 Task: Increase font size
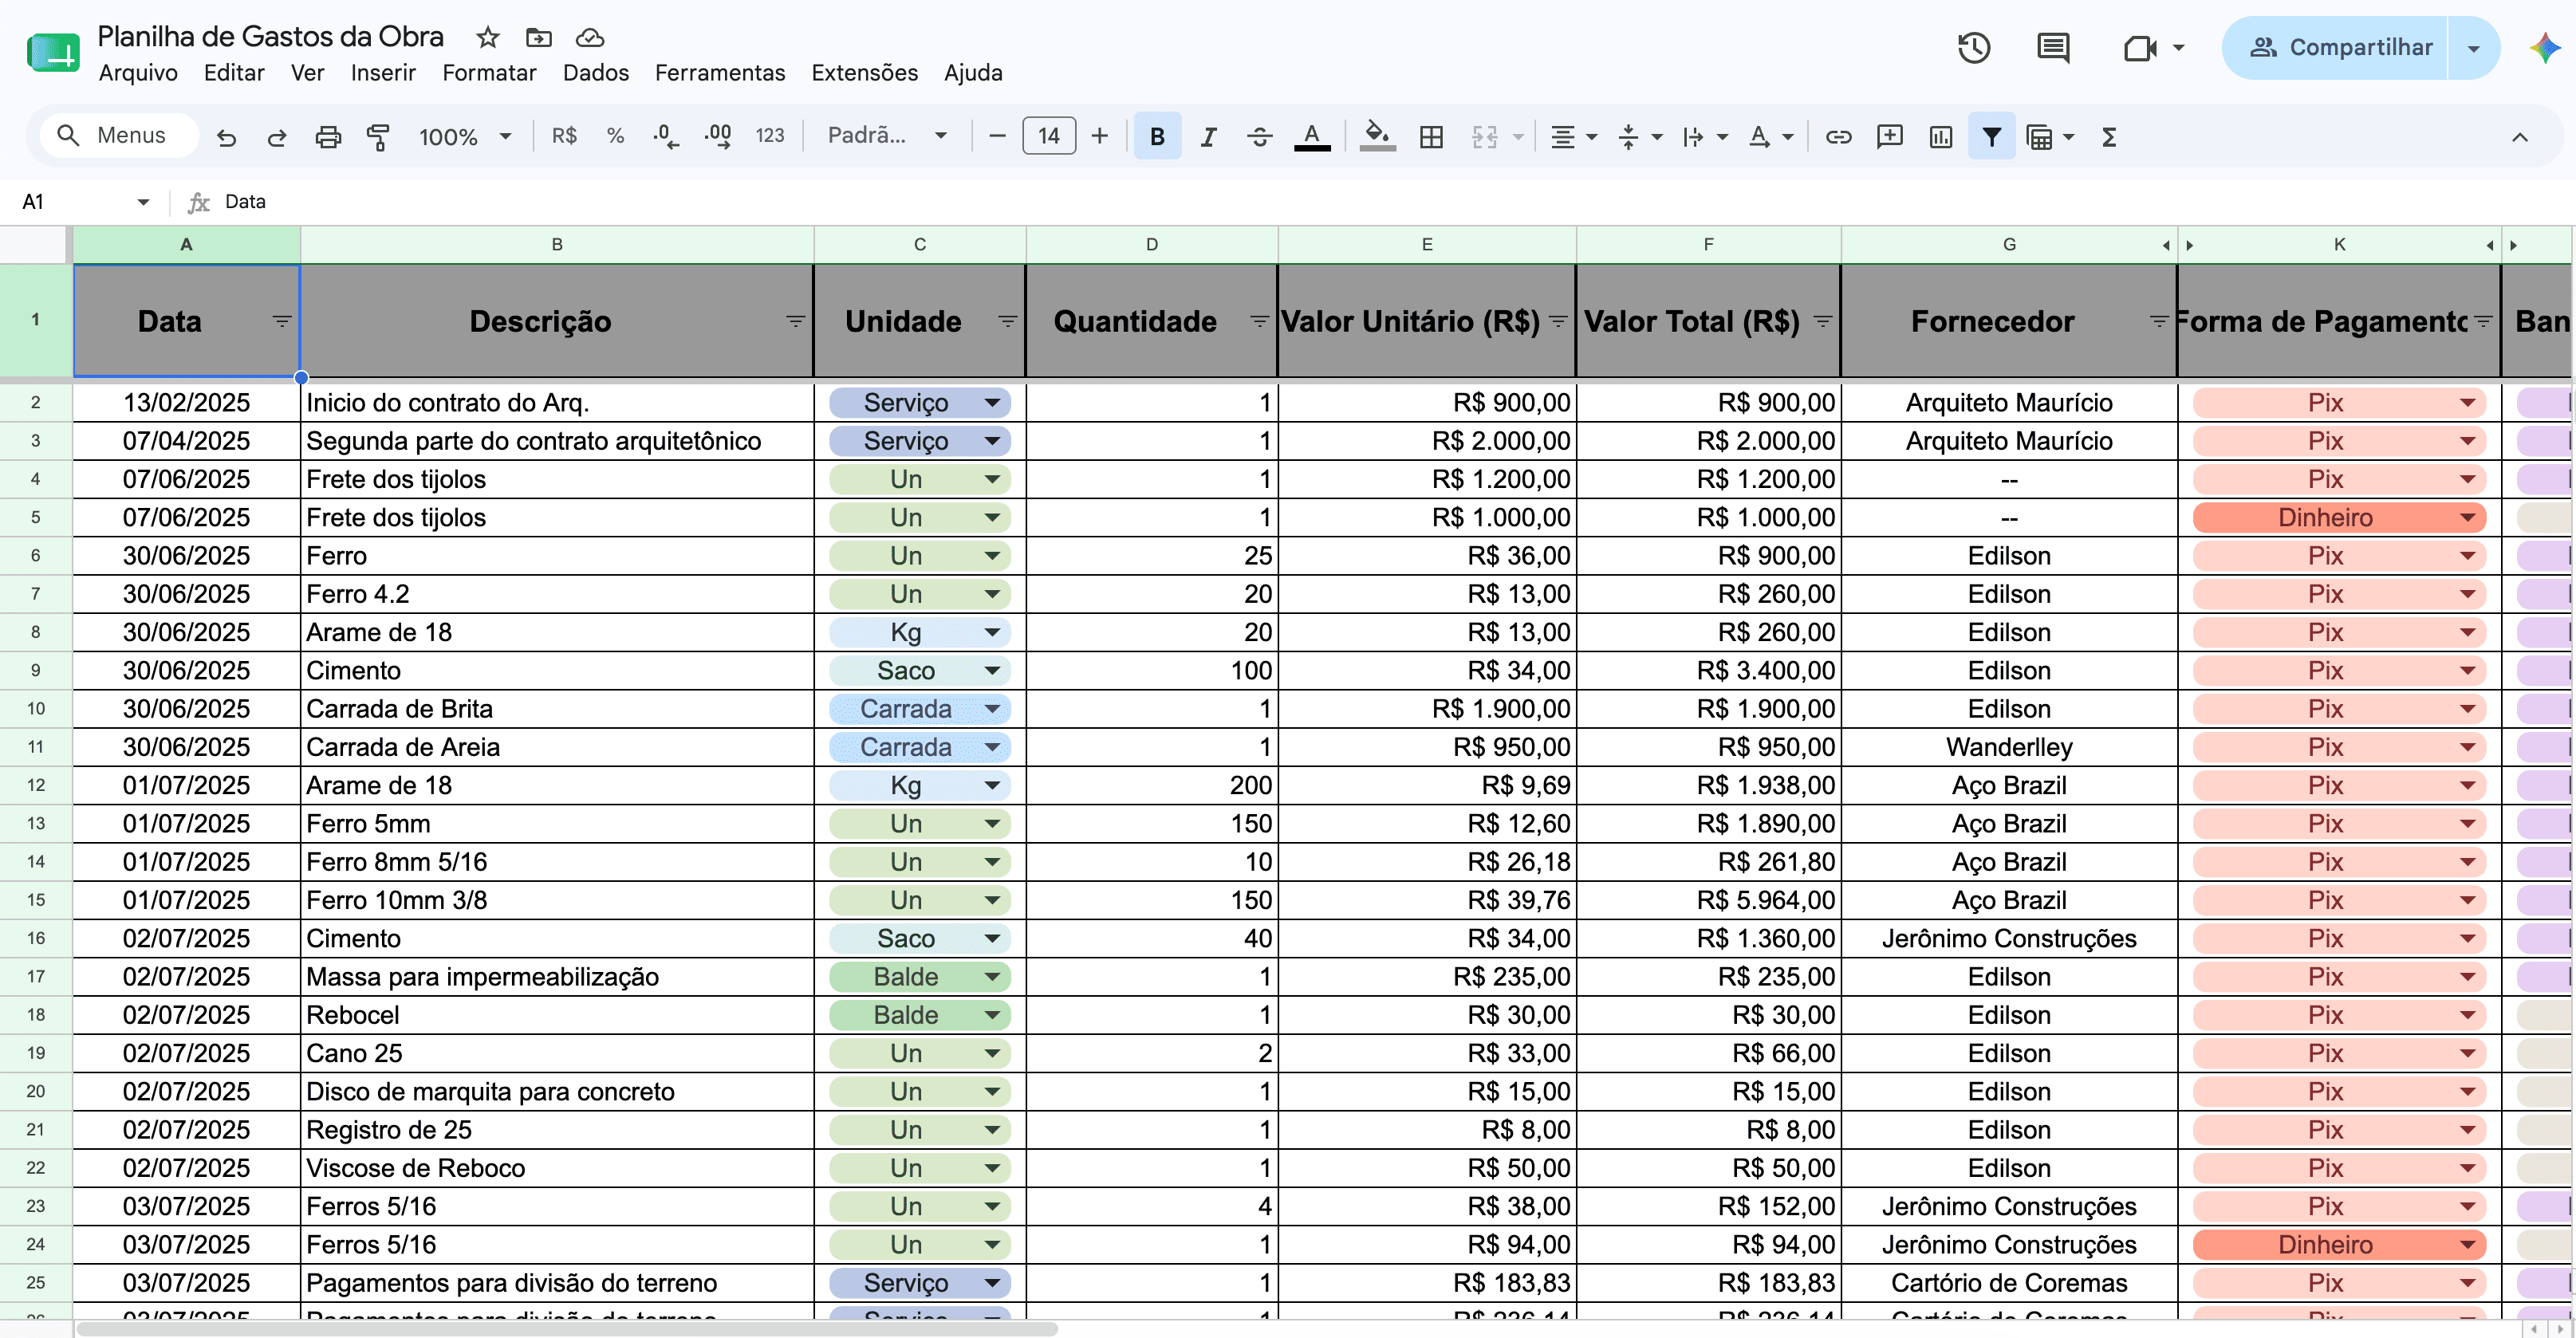click(1099, 137)
